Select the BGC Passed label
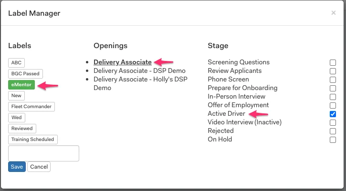The image size is (346, 191). 25,74
